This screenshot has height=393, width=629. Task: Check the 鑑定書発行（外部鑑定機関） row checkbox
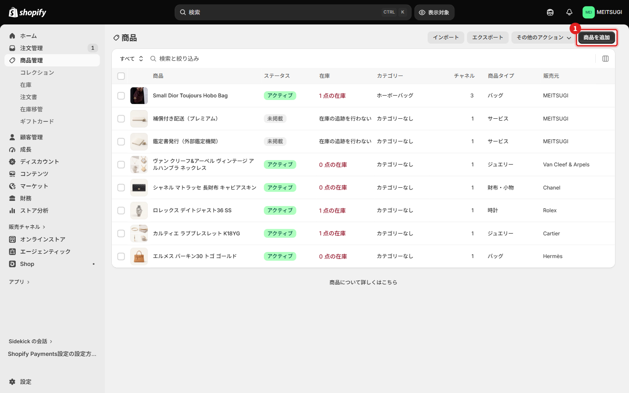(121, 141)
